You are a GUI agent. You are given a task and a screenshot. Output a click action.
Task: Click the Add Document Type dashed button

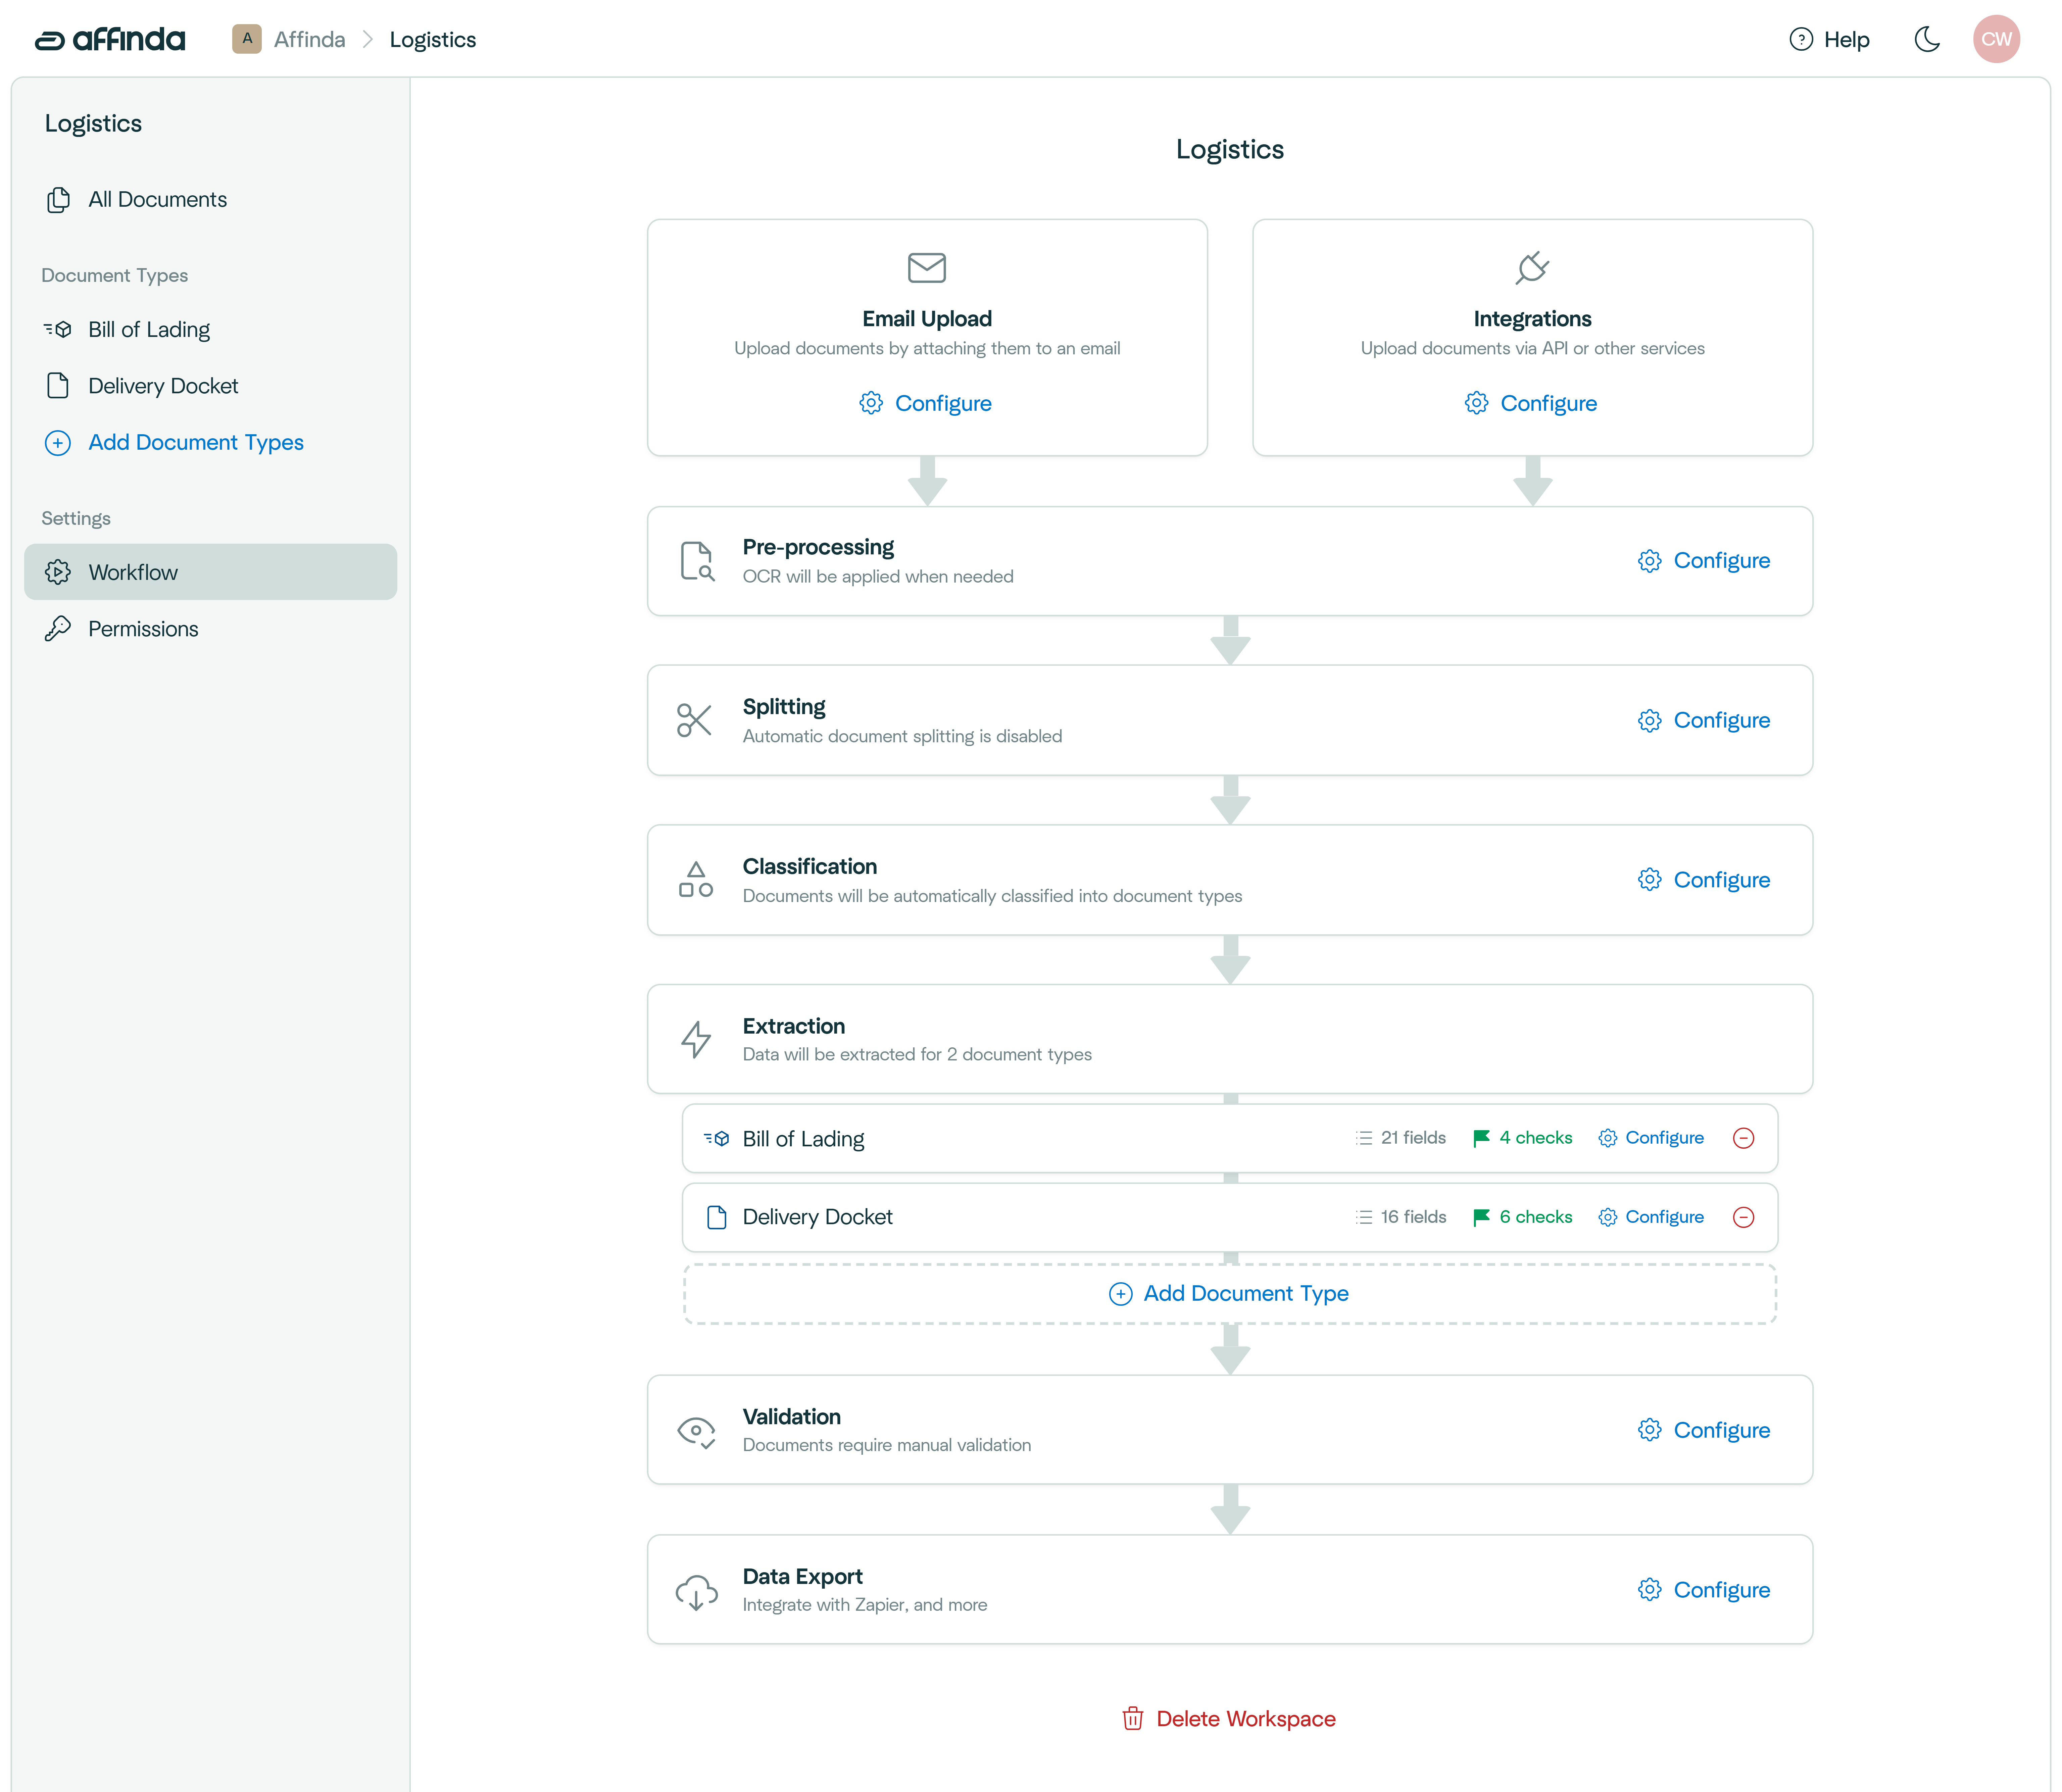point(1229,1293)
